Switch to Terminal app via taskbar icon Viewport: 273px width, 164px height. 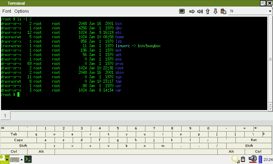tap(28, 159)
